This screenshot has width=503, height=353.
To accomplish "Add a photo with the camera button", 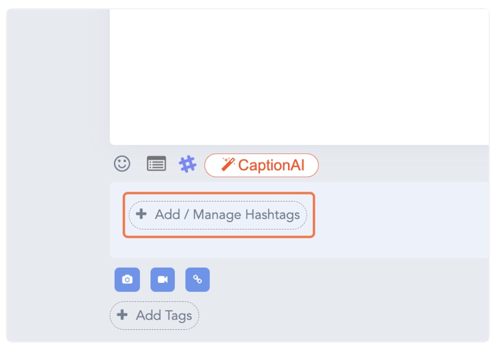I will tap(128, 280).
